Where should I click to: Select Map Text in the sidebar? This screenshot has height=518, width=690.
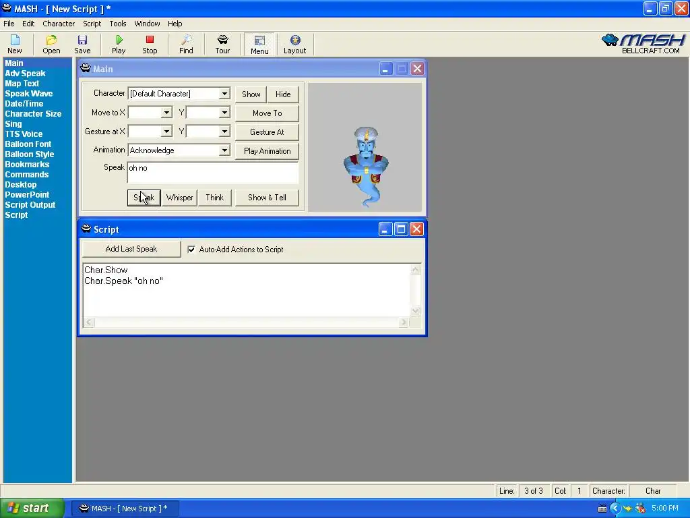22,84
